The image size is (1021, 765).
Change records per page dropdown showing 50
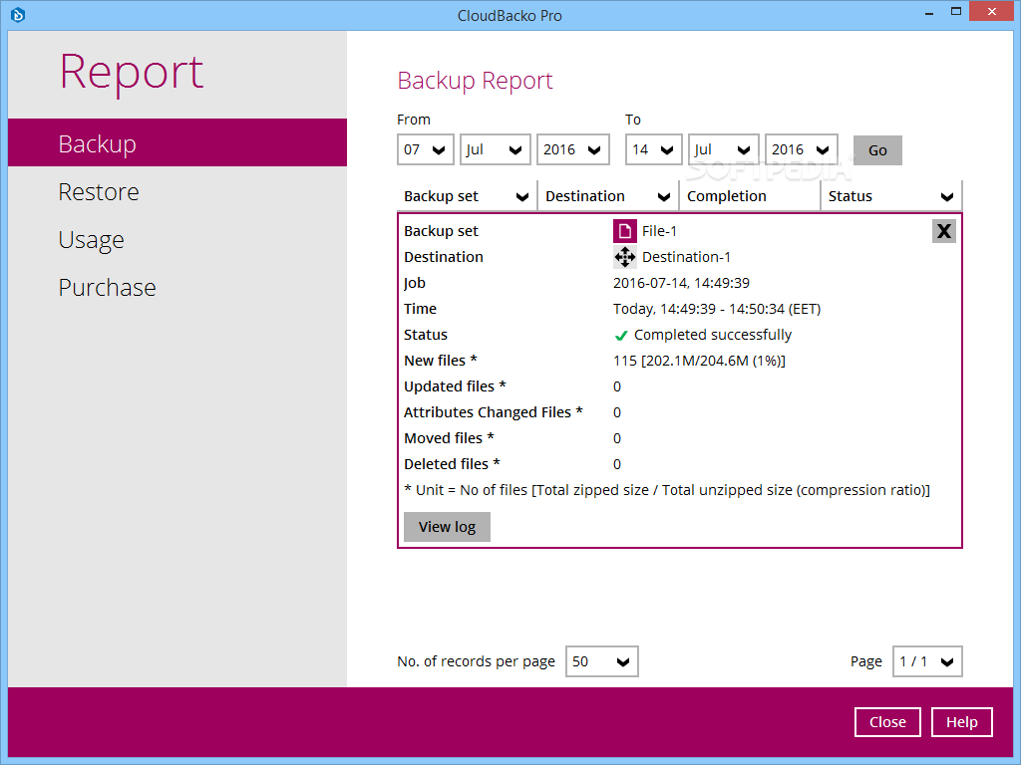click(601, 661)
